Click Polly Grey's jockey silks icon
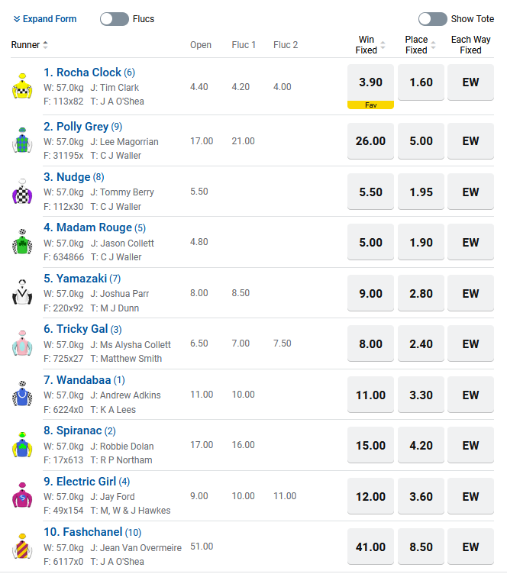507x574 pixels. tap(21, 140)
